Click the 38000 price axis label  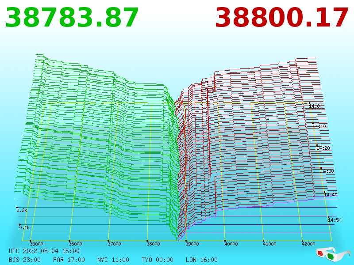click(x=153, y=244)
